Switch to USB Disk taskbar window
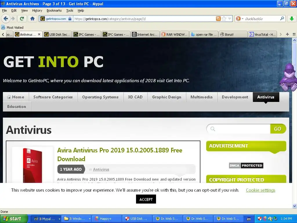 [137, 219]
